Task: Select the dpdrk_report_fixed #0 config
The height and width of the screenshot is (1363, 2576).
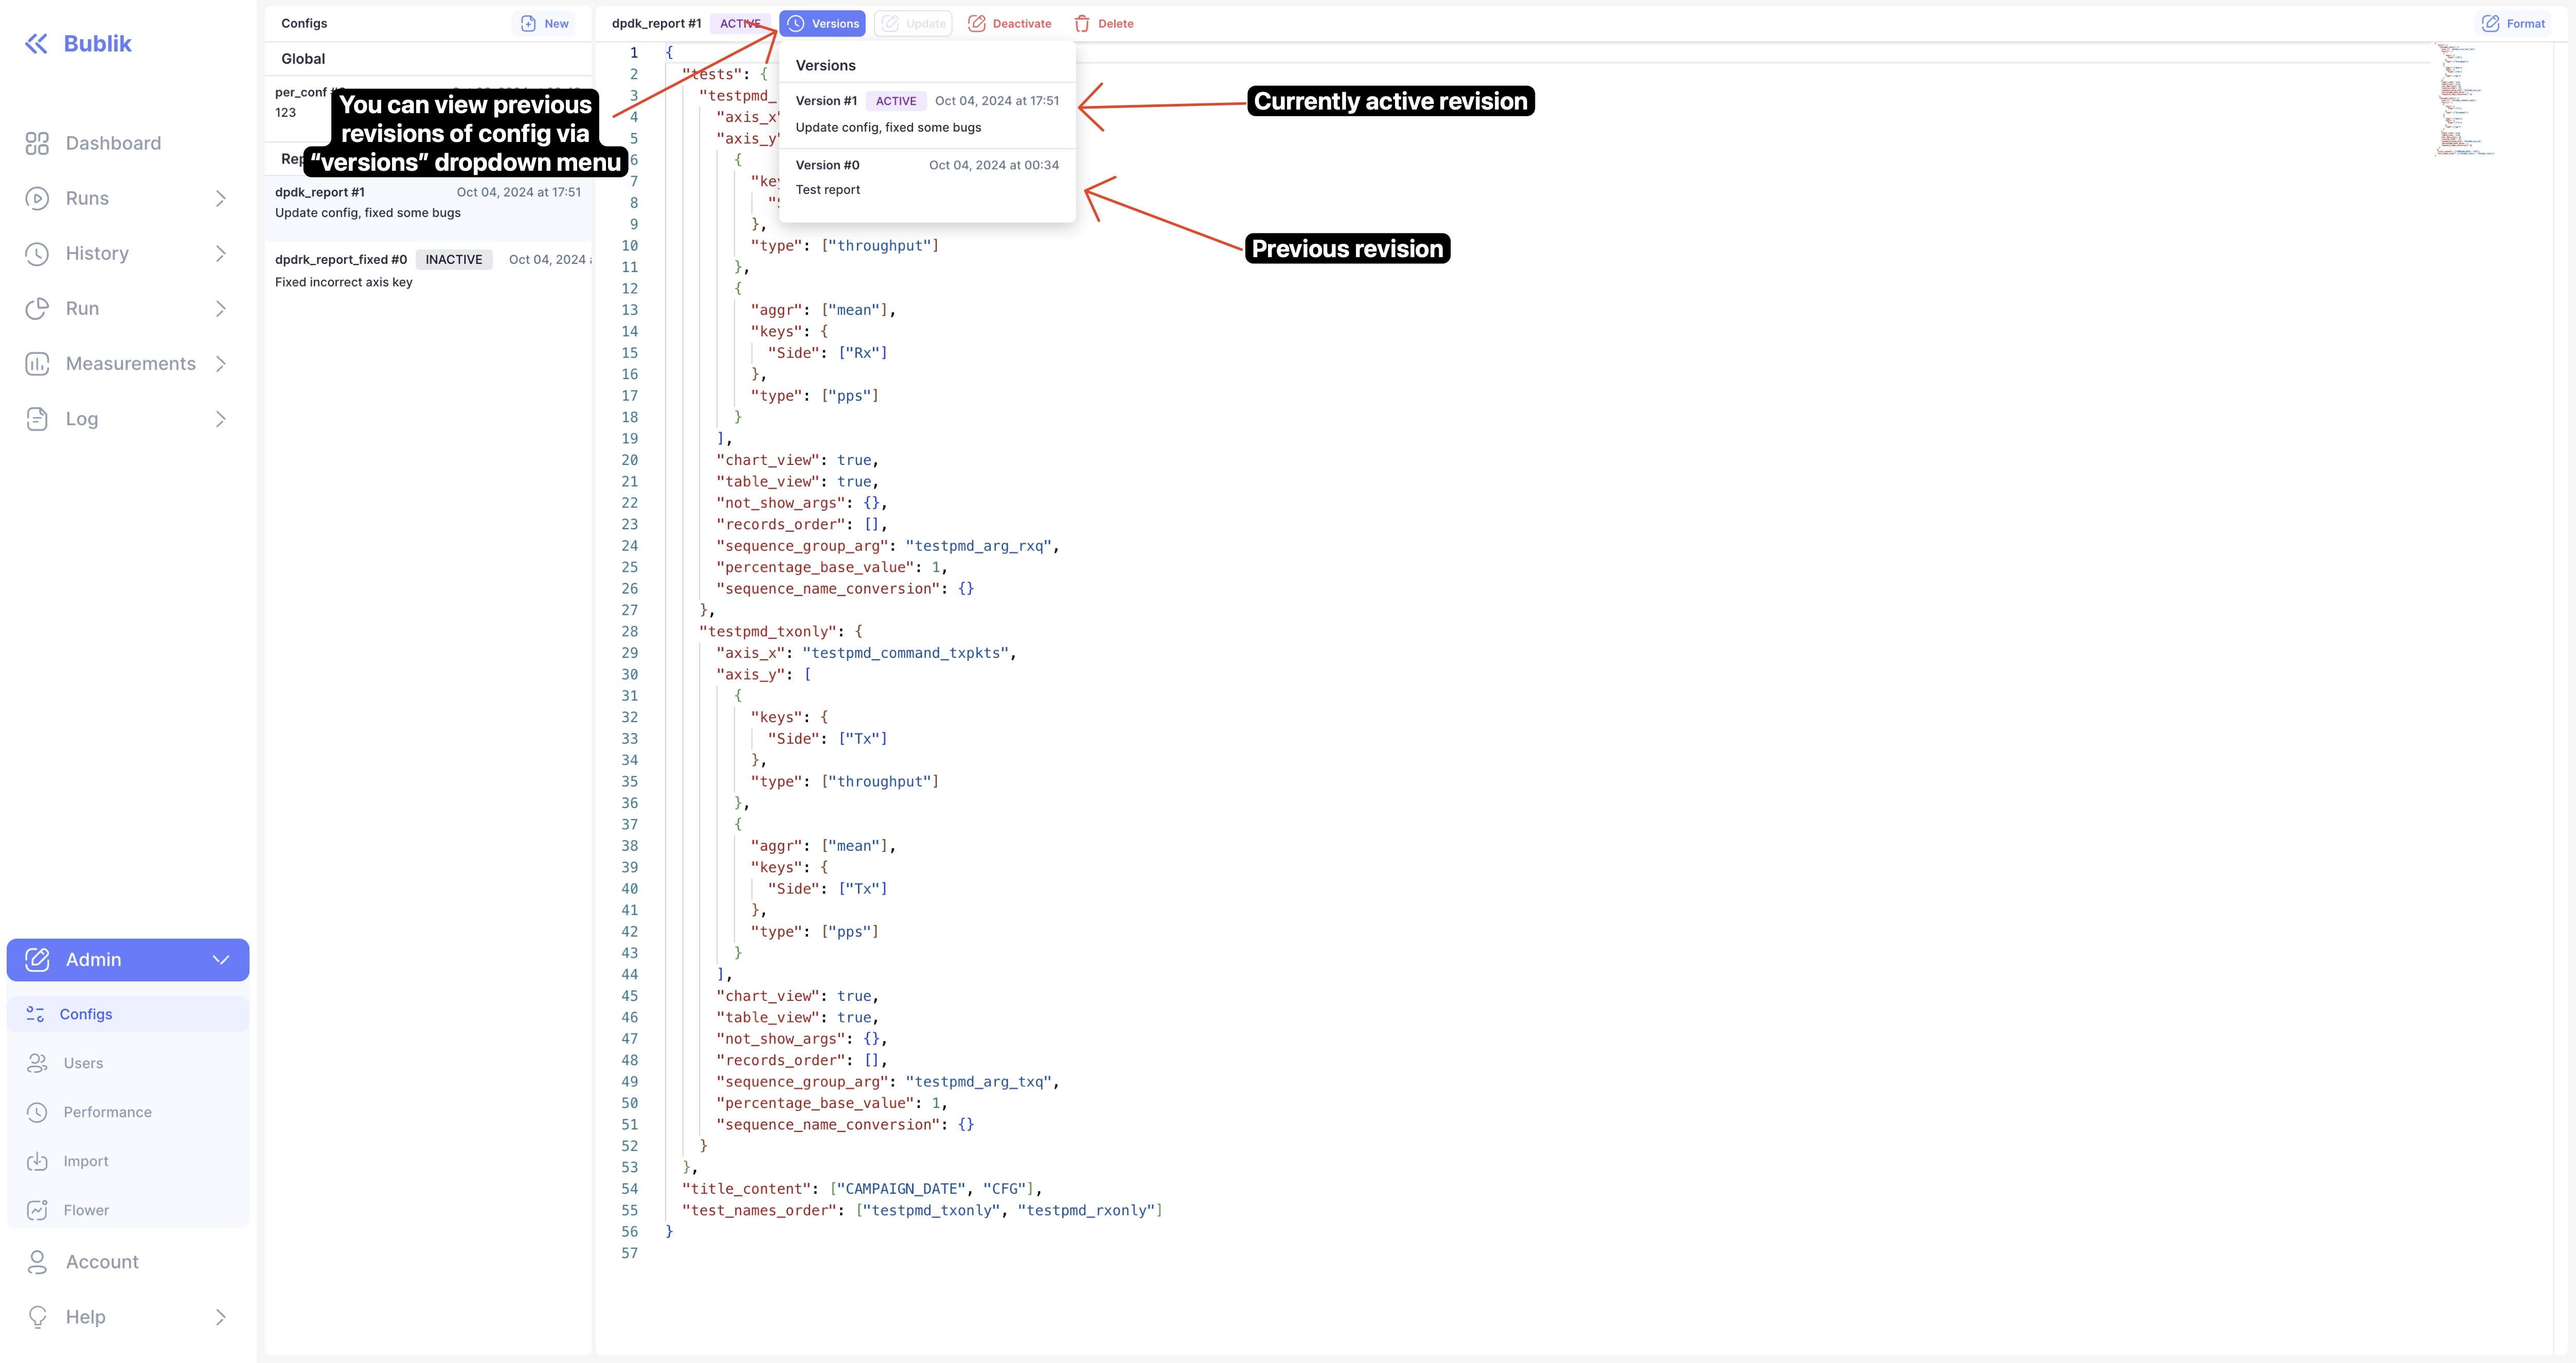Action: pyautogui.click(x=400, y=270)
